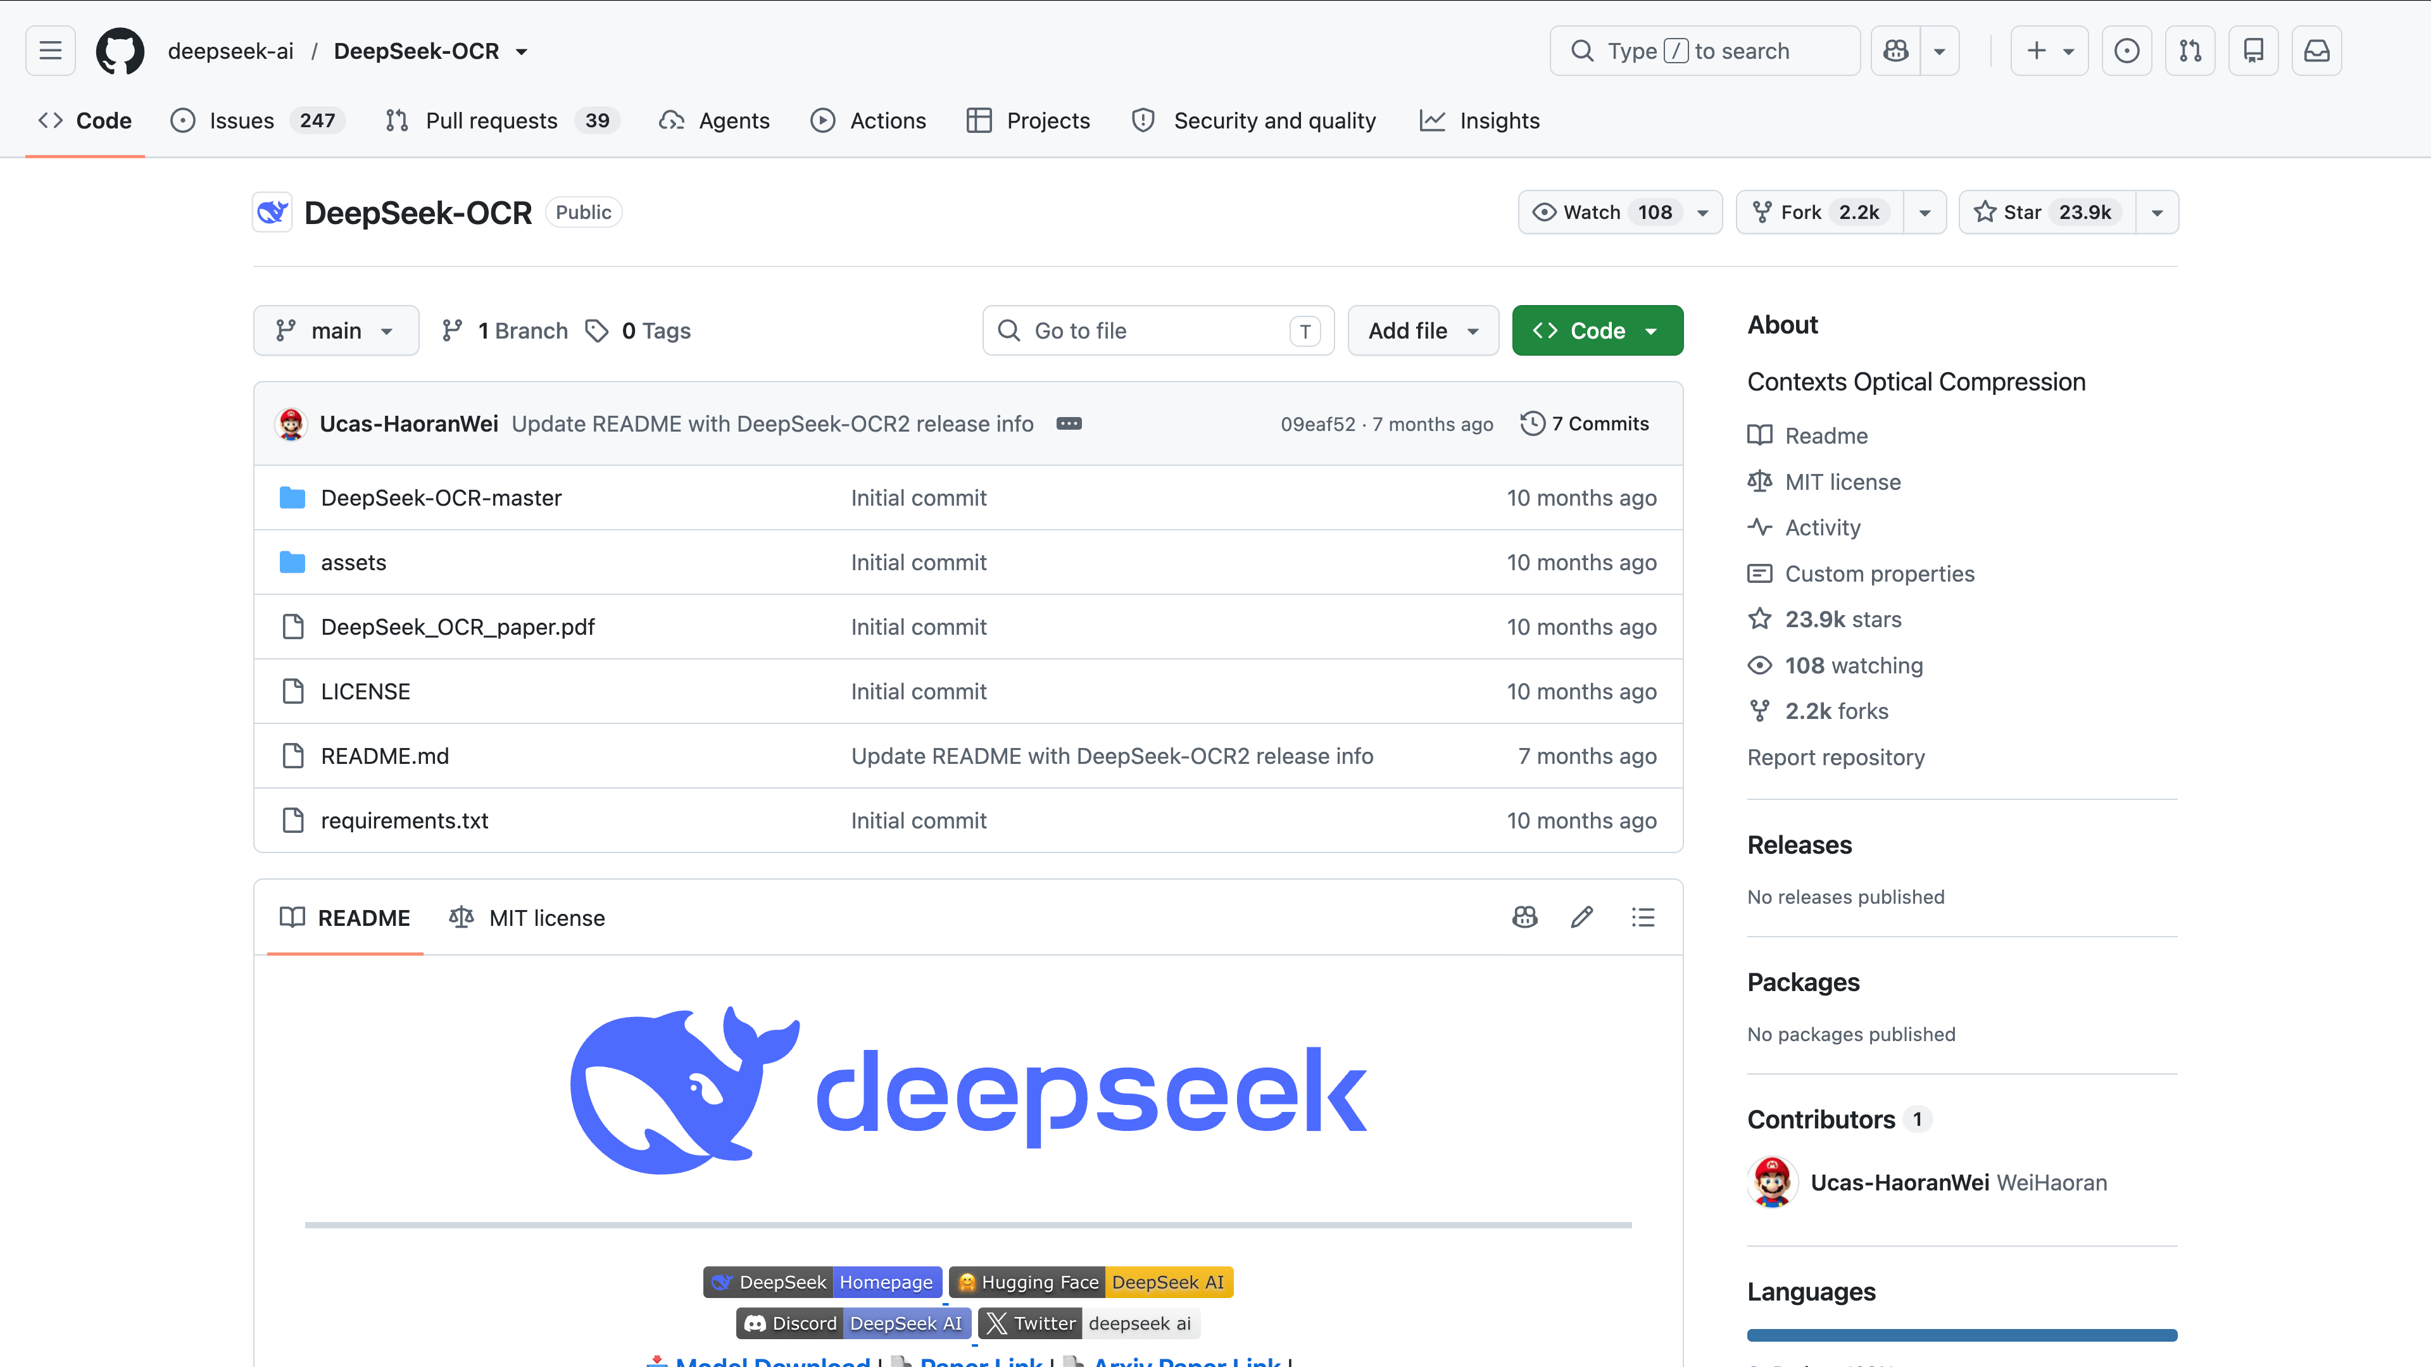Open the issues icon in top header

click(x=2127, y=51)
